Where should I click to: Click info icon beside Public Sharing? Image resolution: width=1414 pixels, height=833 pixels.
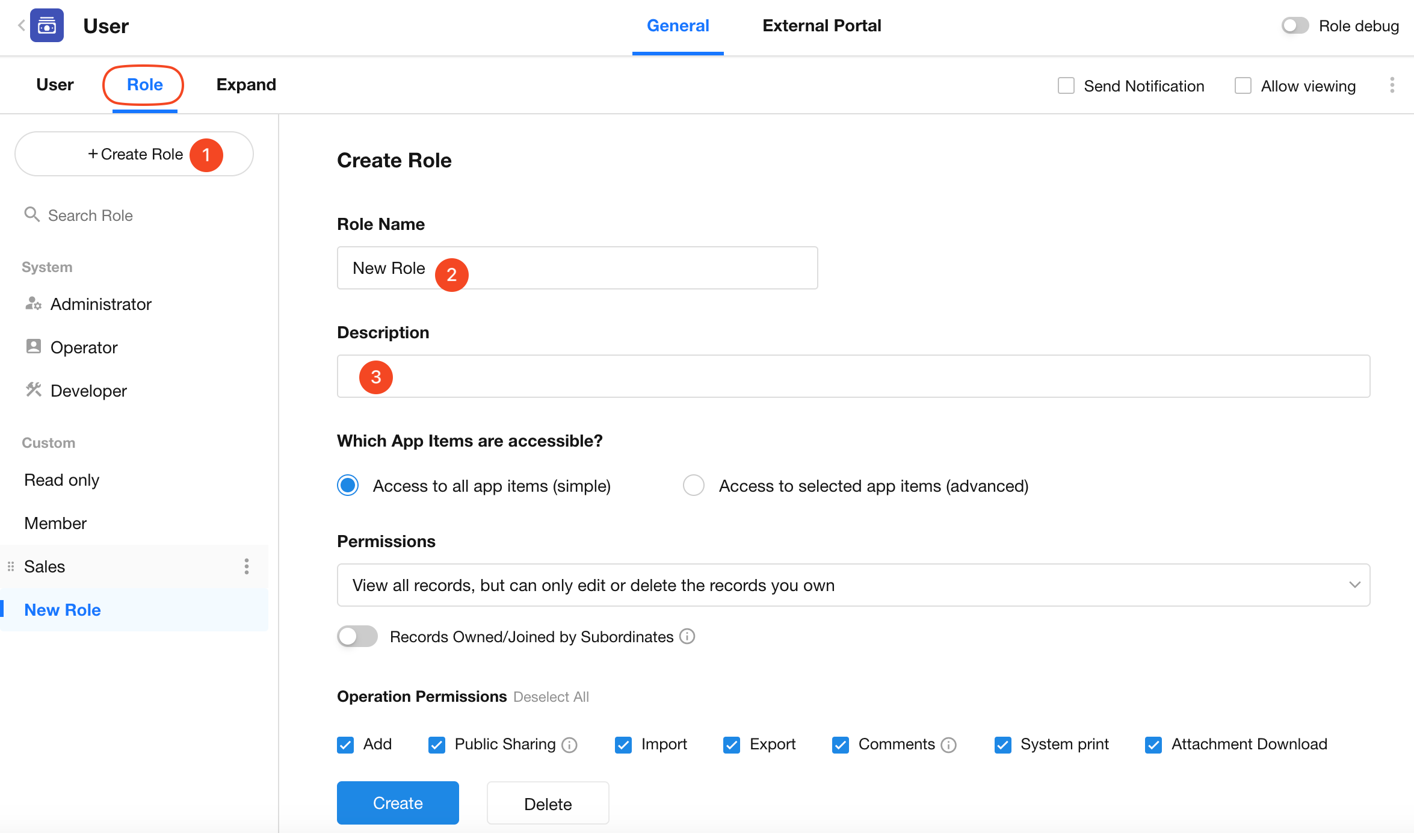click(x=569, y=745)
